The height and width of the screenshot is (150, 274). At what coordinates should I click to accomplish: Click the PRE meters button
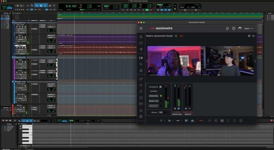tap(161, 112)
